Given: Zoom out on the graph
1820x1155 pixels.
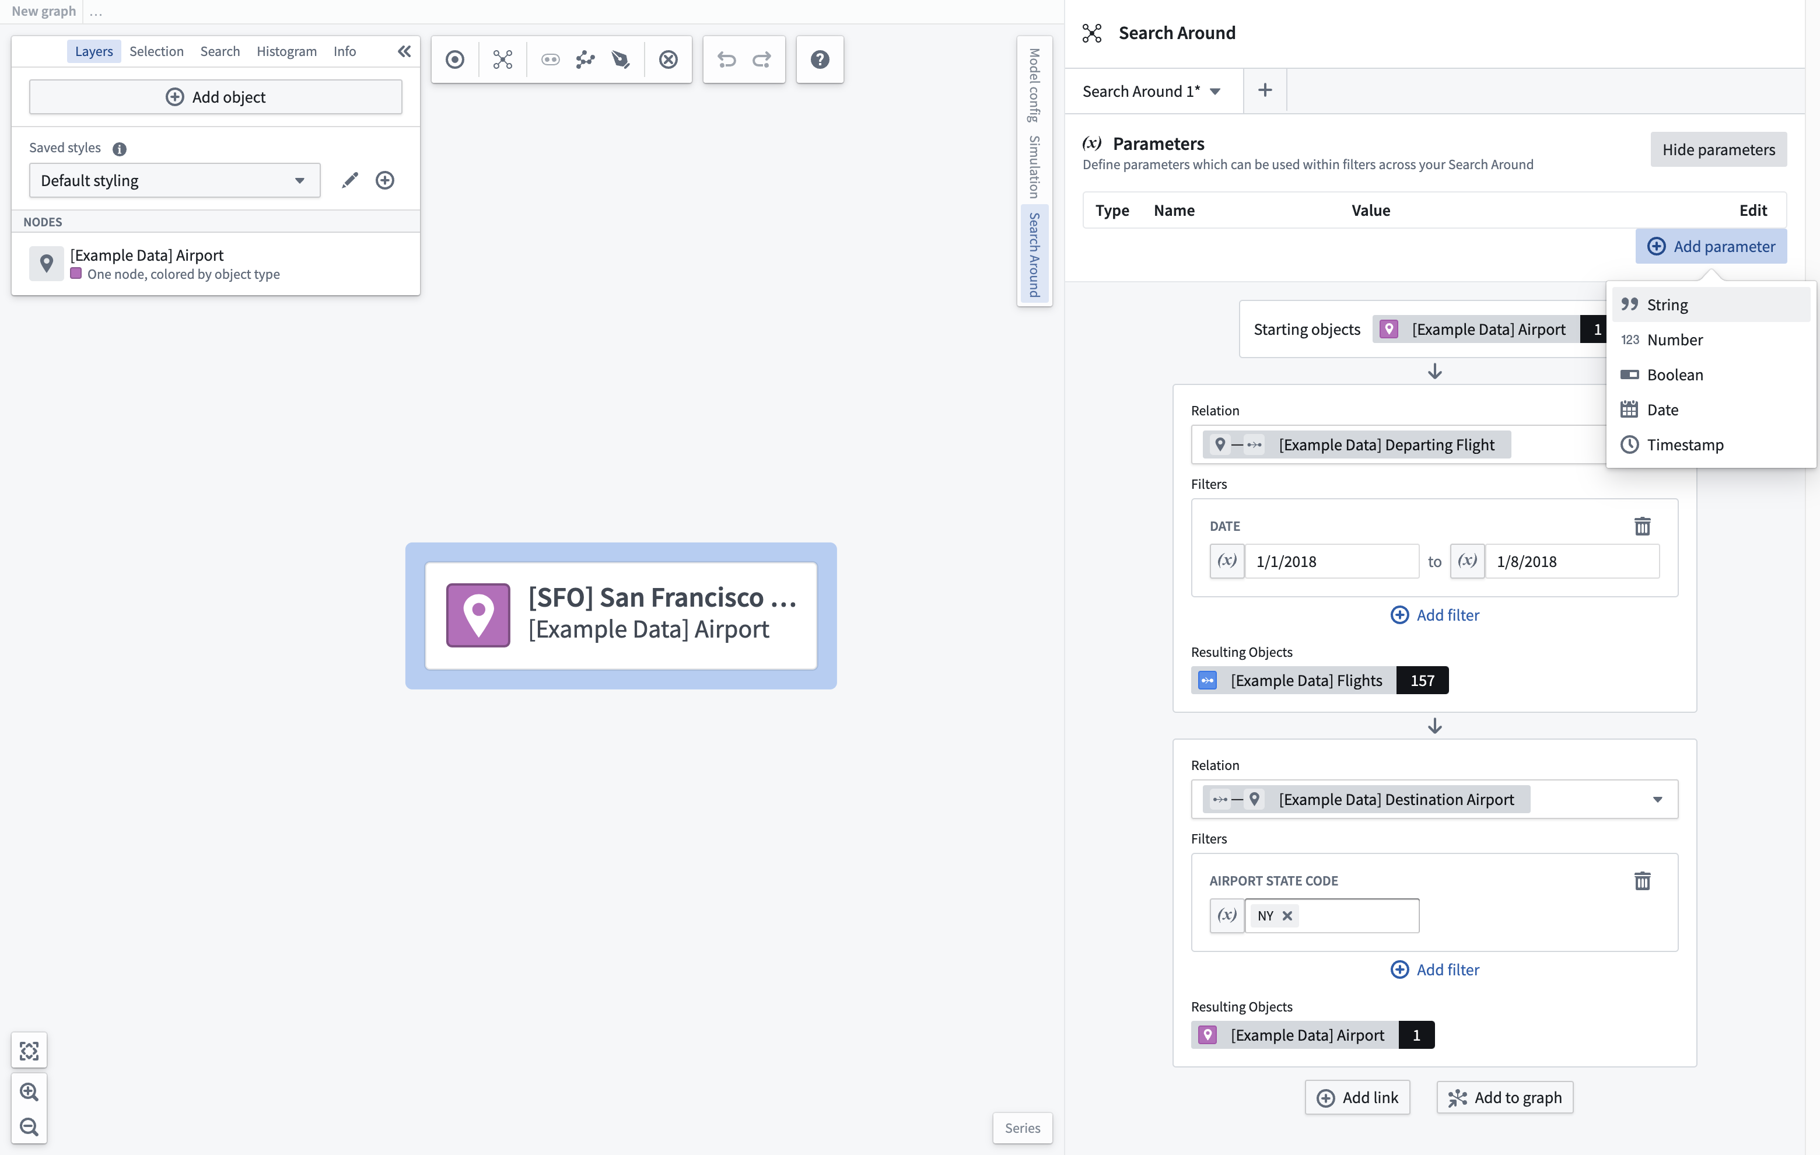Looking at the screenshot, I should (29, 1127).
